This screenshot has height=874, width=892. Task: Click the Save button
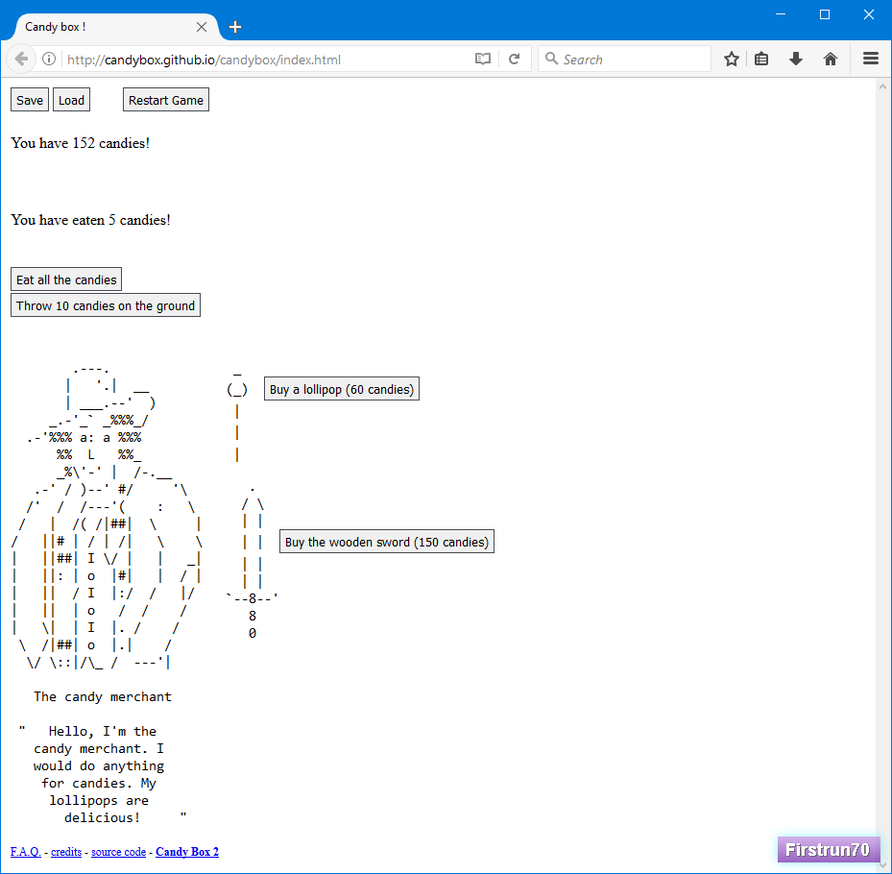tap(30, 100)
